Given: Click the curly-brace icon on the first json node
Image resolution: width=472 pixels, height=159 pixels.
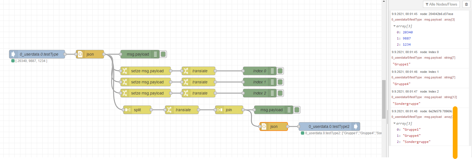Looking at the screenshot, I should click(80, 54).
